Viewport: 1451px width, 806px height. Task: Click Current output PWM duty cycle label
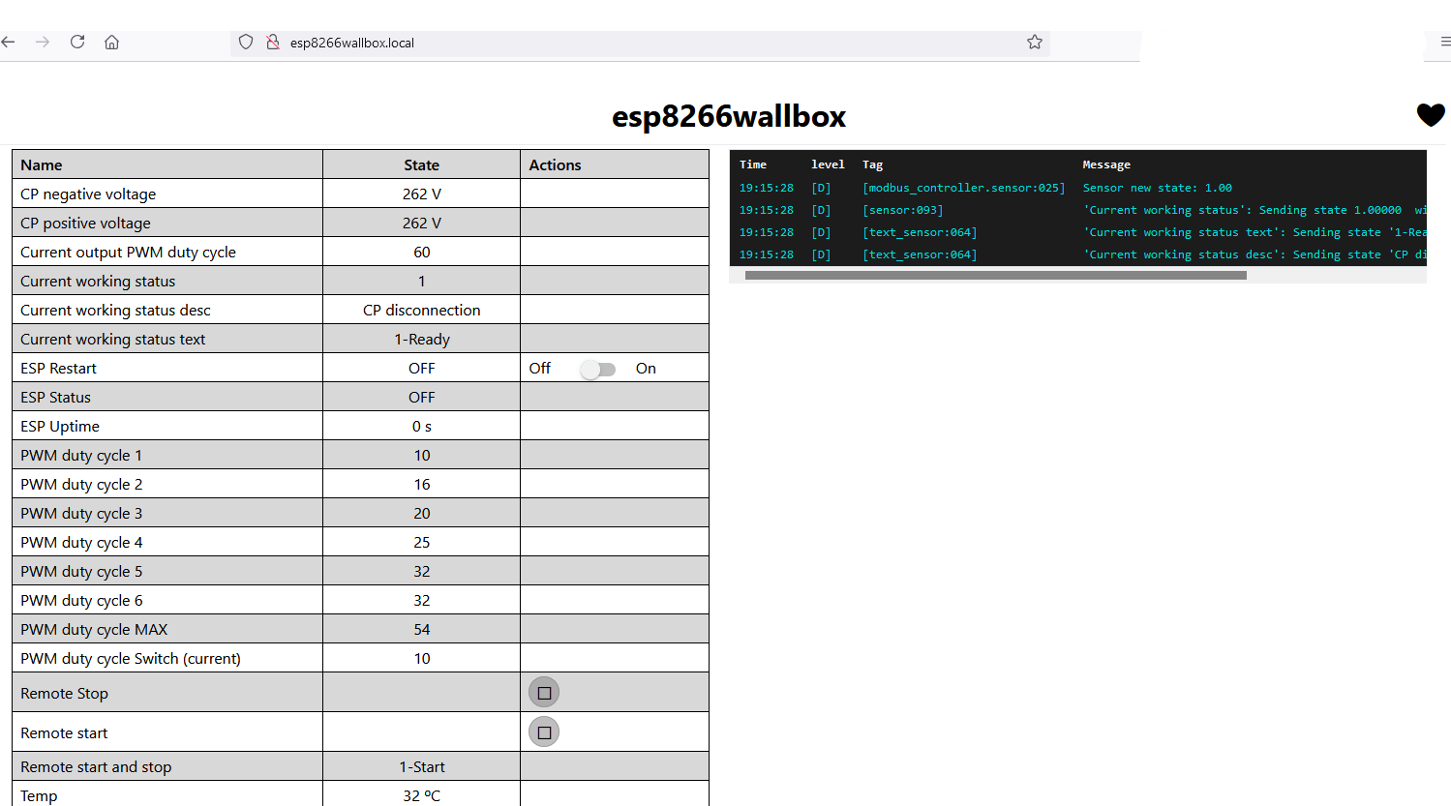coord(128,252)
